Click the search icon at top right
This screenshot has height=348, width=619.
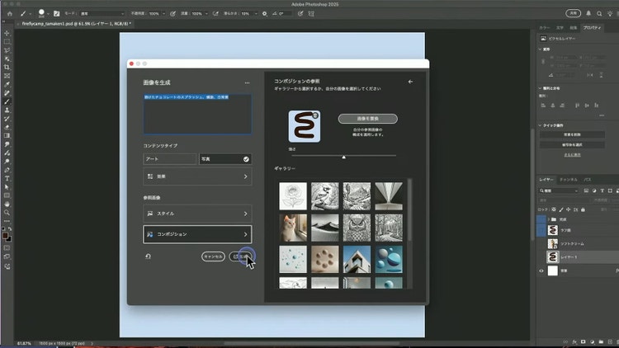click(599, 13)
